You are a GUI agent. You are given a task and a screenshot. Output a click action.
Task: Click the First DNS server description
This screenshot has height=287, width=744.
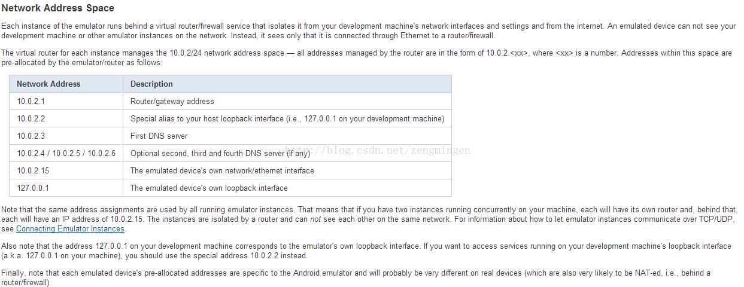287,136
